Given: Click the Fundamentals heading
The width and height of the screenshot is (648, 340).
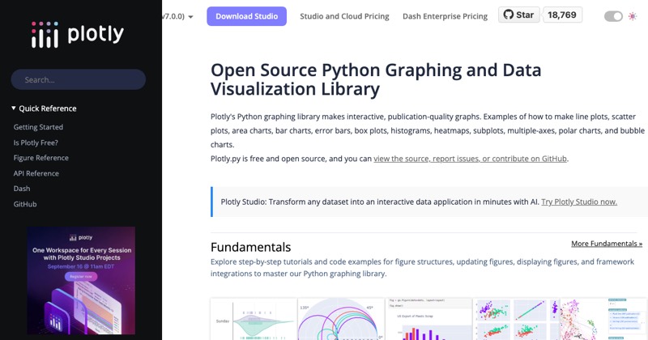Looking at the screenshot, I should tap(251, 247).
